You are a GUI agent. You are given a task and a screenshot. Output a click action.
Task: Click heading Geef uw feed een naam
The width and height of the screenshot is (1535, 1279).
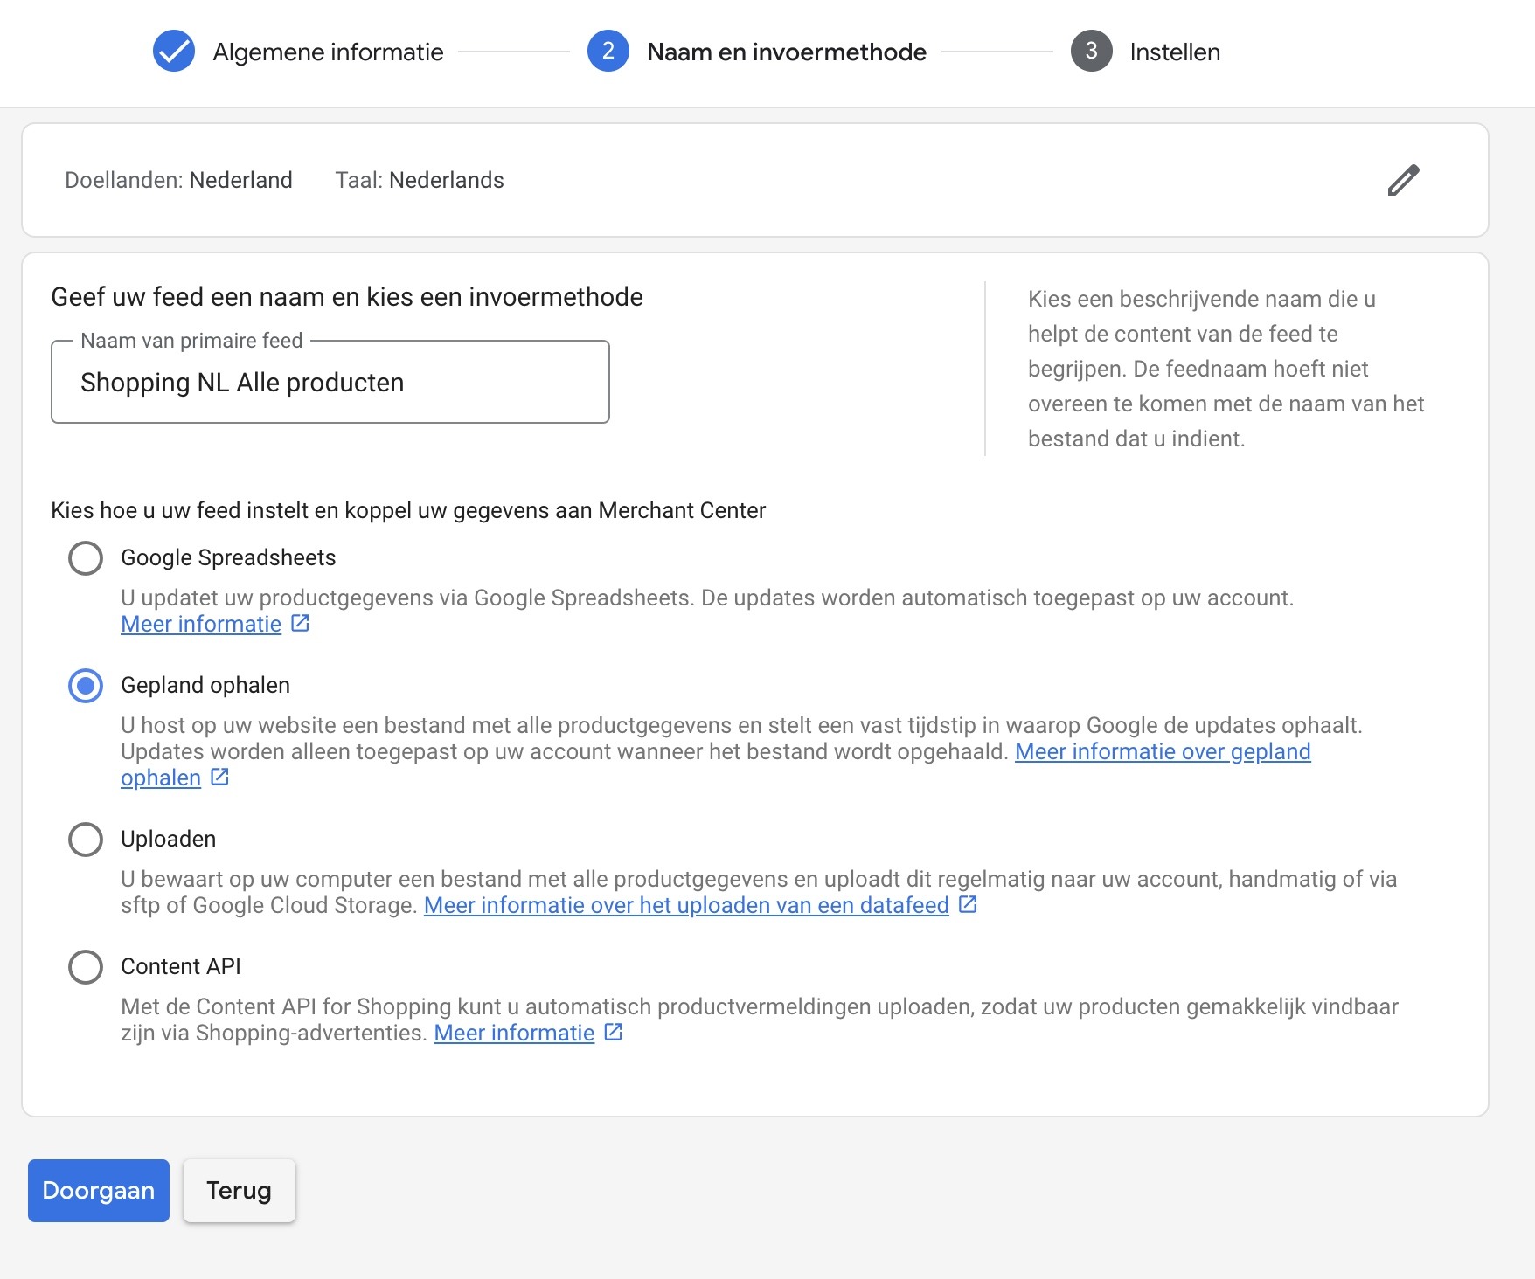(x=347, y=297)
